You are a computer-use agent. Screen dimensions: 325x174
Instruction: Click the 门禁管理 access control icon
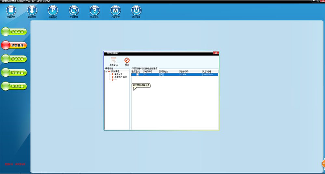coord(115,11)
